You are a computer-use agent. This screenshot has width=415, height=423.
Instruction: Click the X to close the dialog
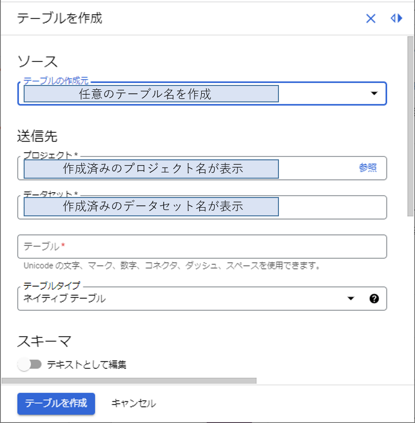pyautogui.click(x=371, y=18)
